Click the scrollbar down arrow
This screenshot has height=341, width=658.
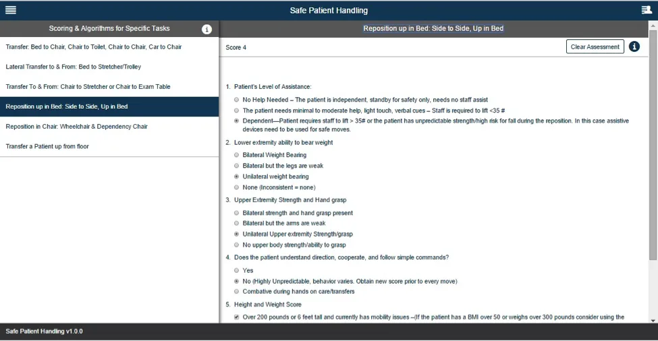pyautogui.click(x=653, y=320)
